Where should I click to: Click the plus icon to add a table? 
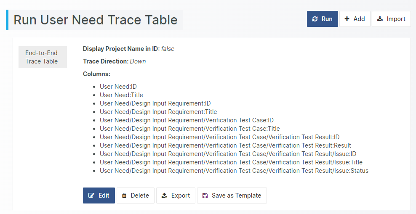tap(347, 19)
